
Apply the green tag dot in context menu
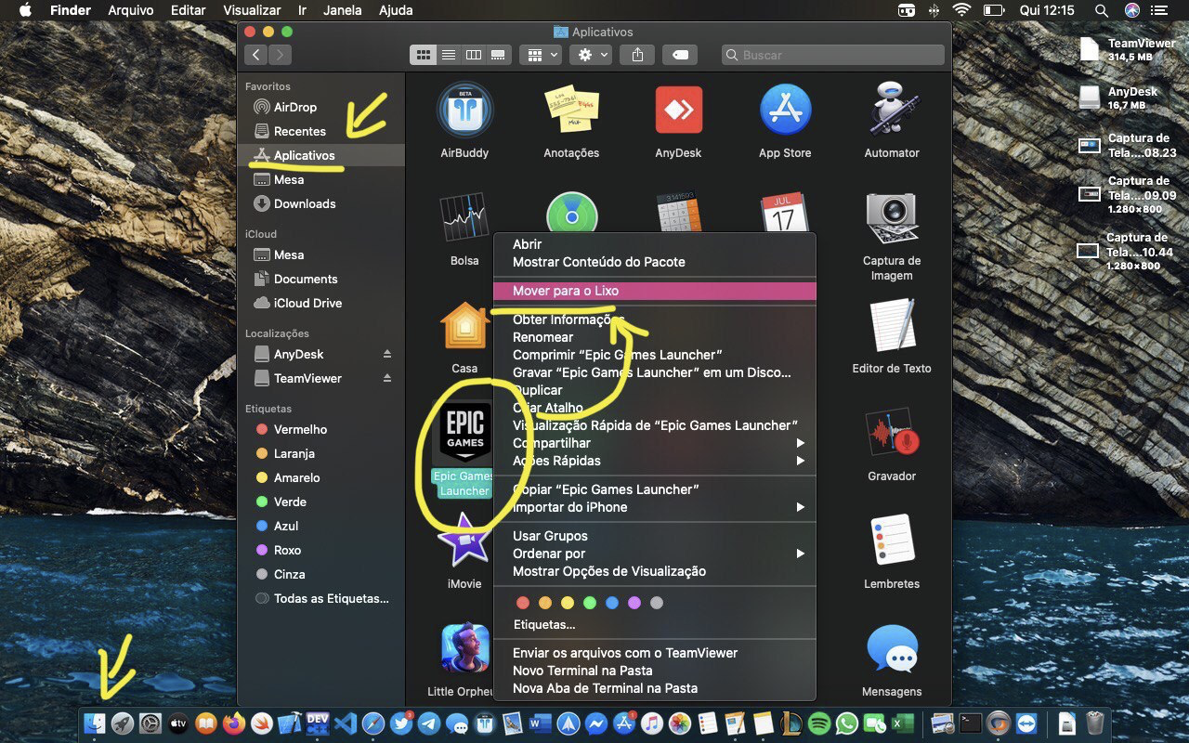click(x=590, y=603)
